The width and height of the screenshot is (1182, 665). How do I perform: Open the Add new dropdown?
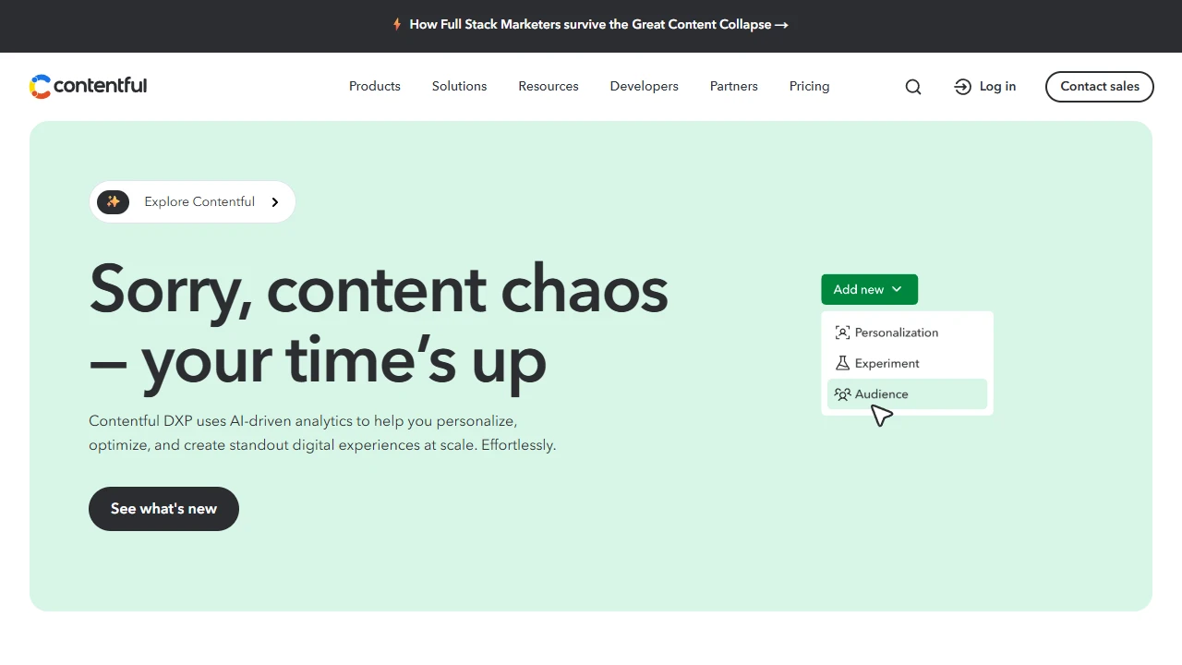tap(869, 289)
